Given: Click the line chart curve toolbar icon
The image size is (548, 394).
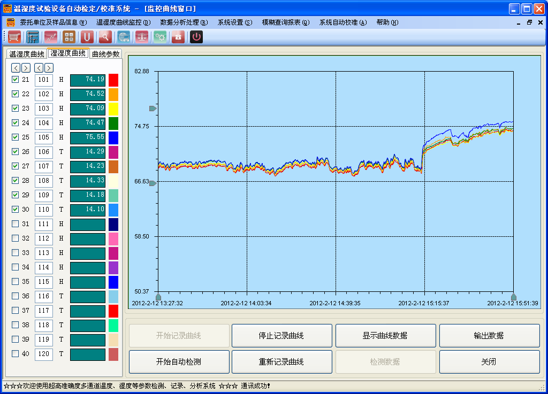Looking at the screenshot, I should point(51,37).
